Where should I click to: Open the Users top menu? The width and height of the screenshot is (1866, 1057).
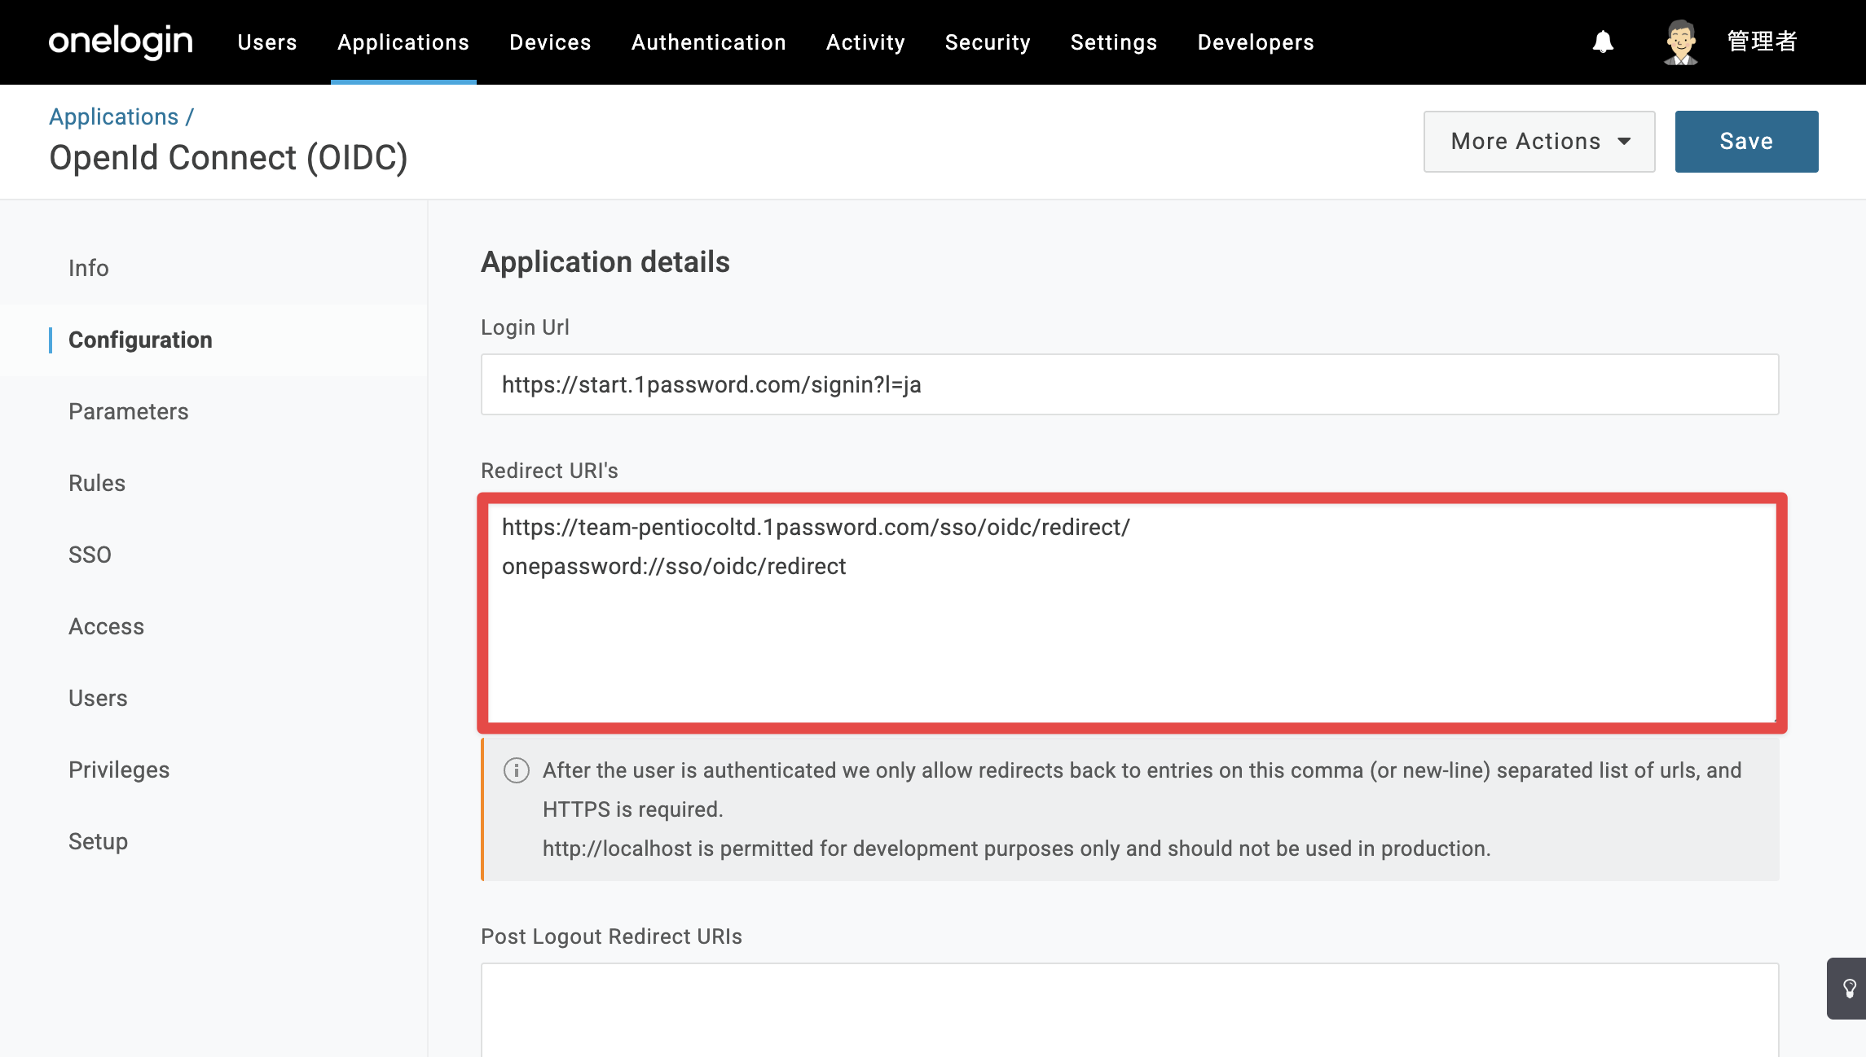(267, 42)
